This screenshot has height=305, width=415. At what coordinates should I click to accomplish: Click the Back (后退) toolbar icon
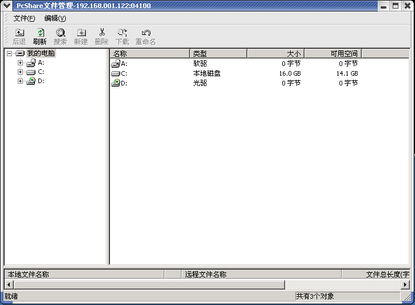(x=19, y=33)
